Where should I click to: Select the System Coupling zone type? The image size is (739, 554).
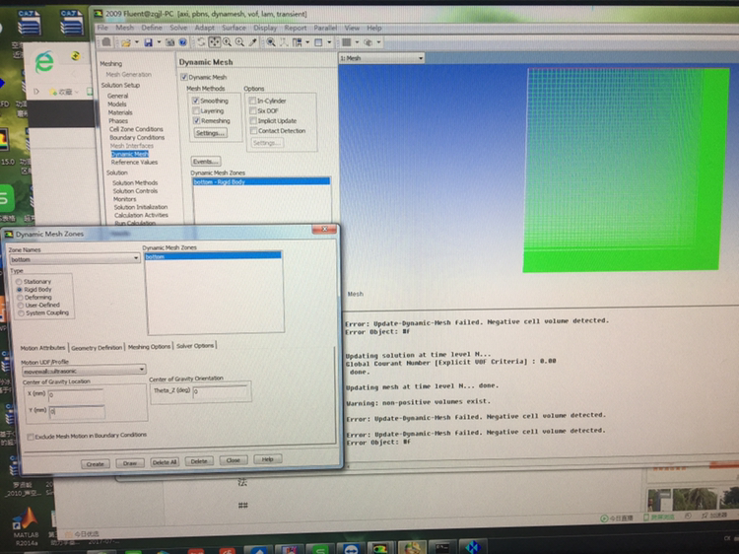tap(21, 313)
